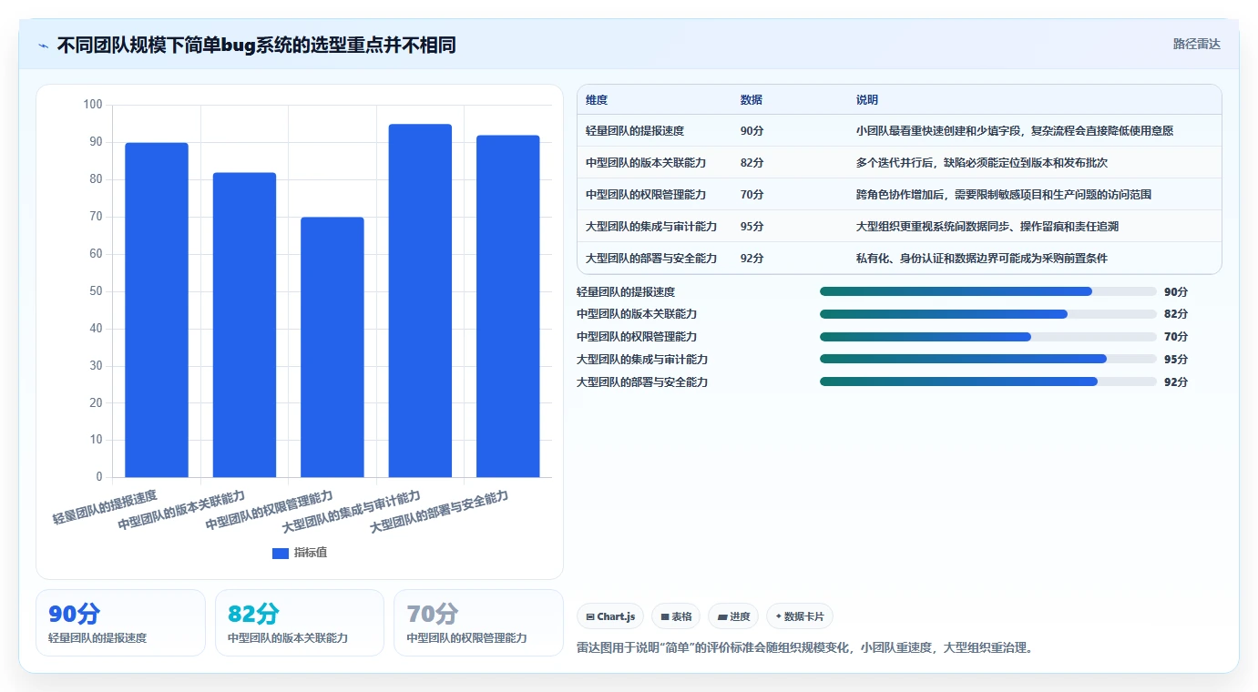
Task: Click the chart bar for 中型团队的权限管理能力
Action: tap(332, 347)
